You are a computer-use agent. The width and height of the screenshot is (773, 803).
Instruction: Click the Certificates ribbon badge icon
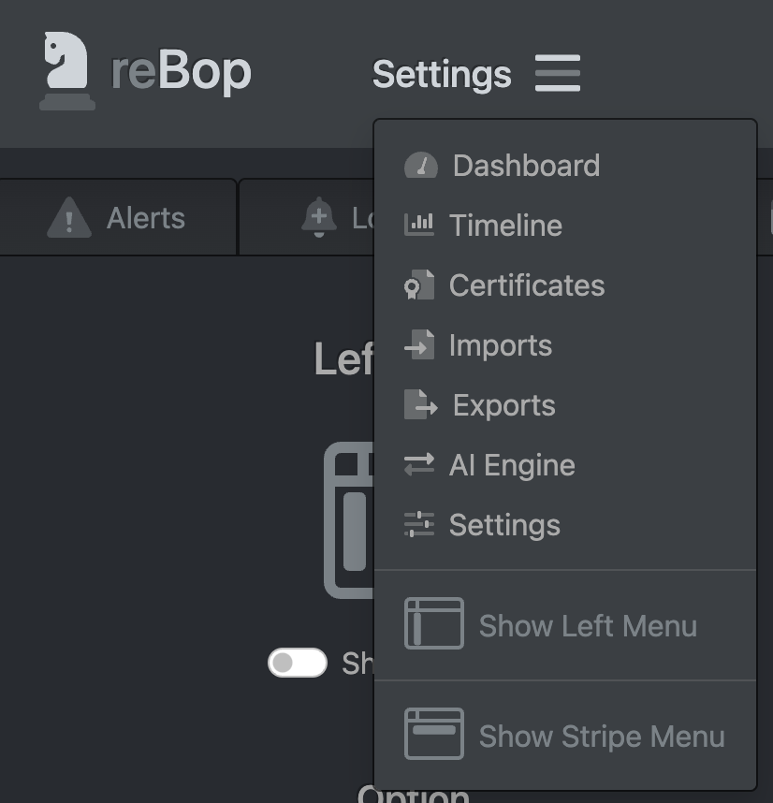[x=421, y=285]
